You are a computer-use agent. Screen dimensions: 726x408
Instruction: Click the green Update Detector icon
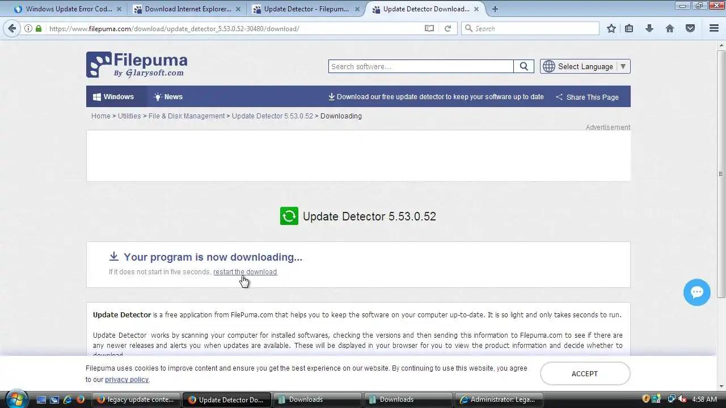[x=289, y=216]
